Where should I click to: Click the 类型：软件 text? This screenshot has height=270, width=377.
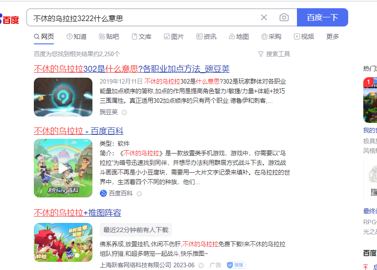point(114,143)
